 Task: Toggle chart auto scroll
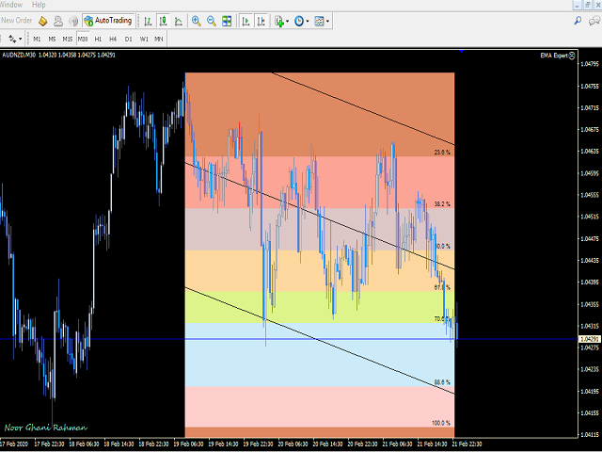coord(244,20)
